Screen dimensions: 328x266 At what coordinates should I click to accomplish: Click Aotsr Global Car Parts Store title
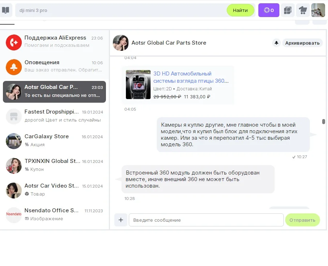tap(169, 43)
